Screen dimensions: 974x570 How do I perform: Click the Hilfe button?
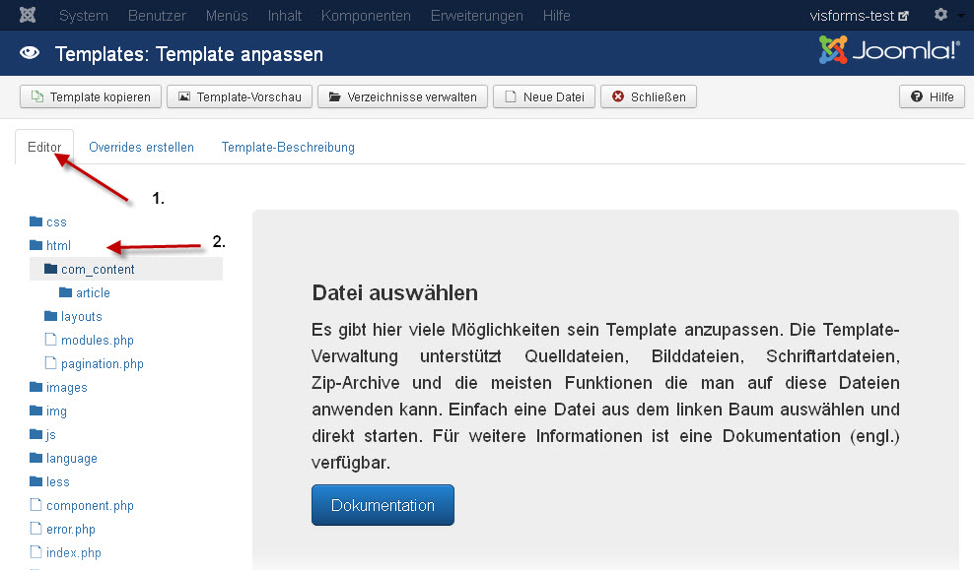931,95
